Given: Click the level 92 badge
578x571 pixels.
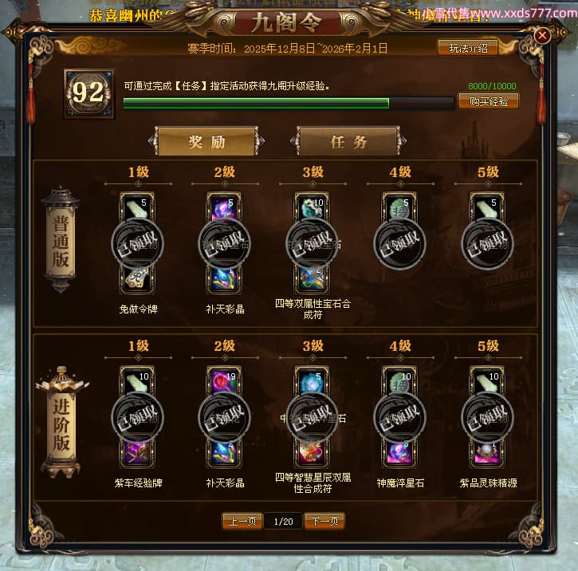Looking at the screenshot, I should point(88,93).
